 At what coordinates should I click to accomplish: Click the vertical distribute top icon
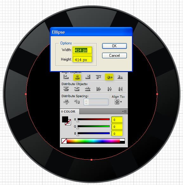coord(66,89)
